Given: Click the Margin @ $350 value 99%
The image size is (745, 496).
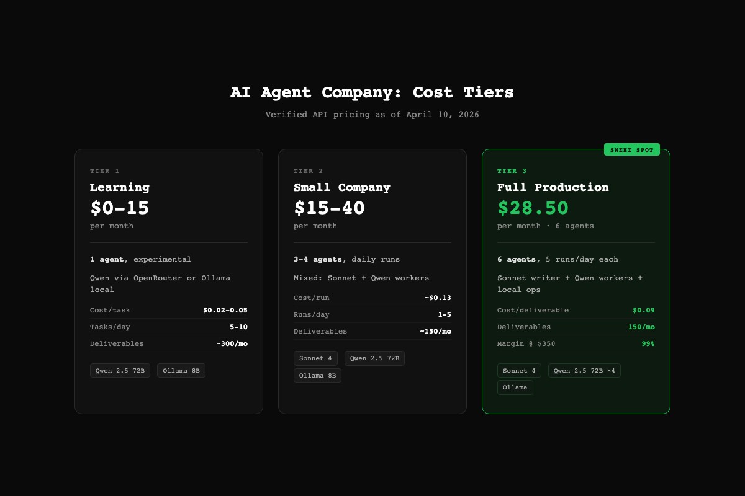Looking at the screenshot, I should coord(648,343).
